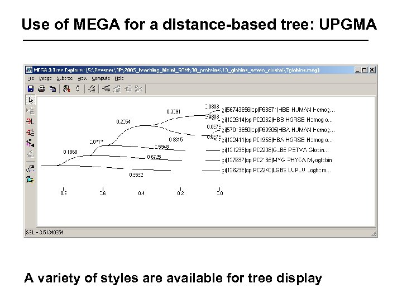Click the greyed root placement tree icon
Viewport: 402px width, 302px height.
pos(30,111)
